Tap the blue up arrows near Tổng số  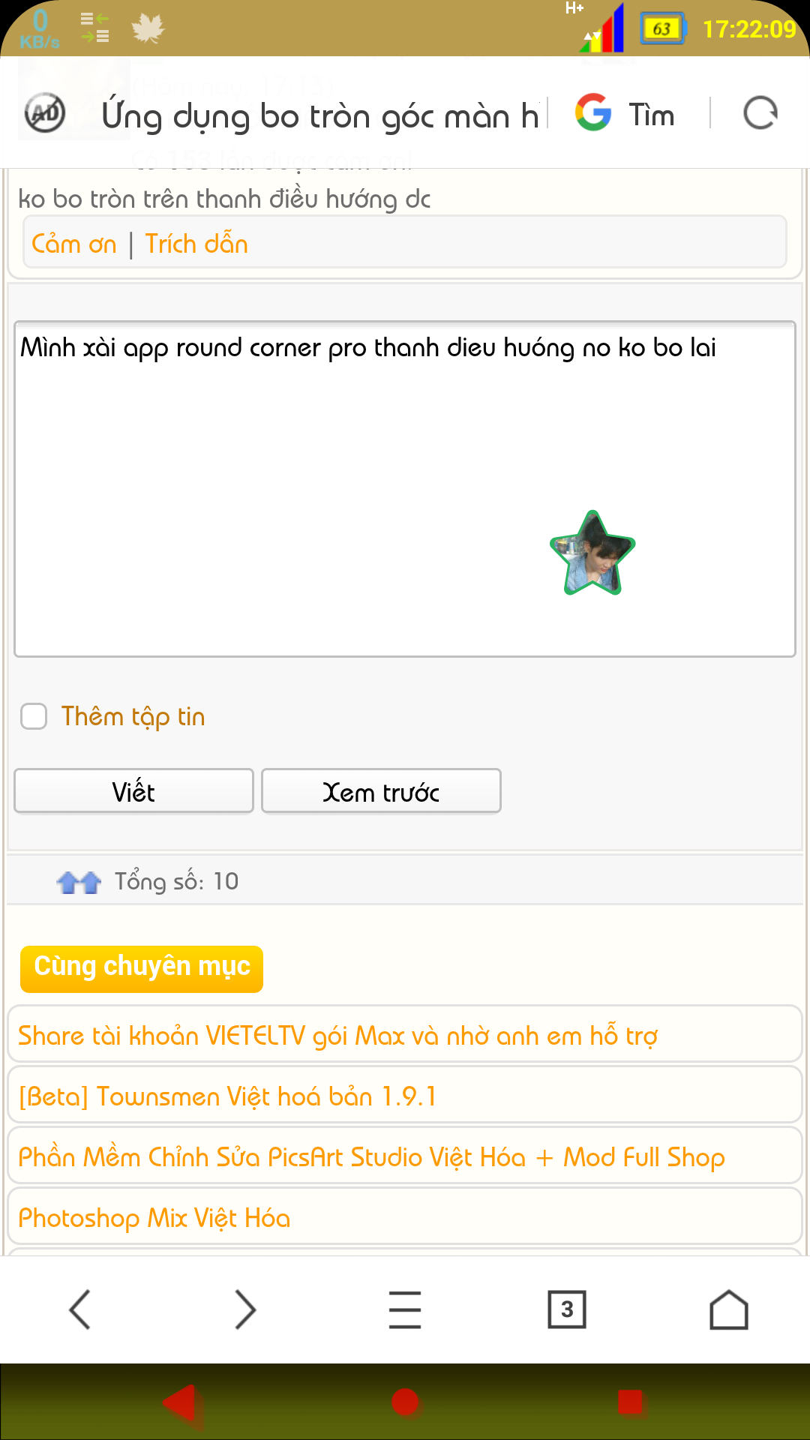pos(79,882)
